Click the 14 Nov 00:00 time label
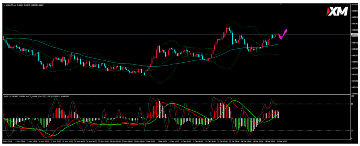Image resolution: width=360 pixels, height=146 pixels. coord(43,142)
